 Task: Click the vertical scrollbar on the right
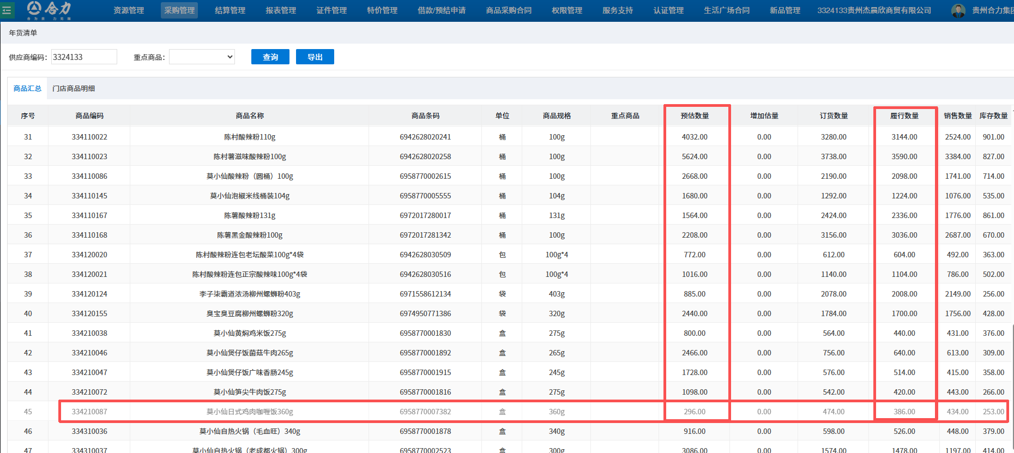pyautogui.click(x=1011, y=382)
